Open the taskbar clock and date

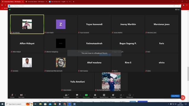(180, 104)
